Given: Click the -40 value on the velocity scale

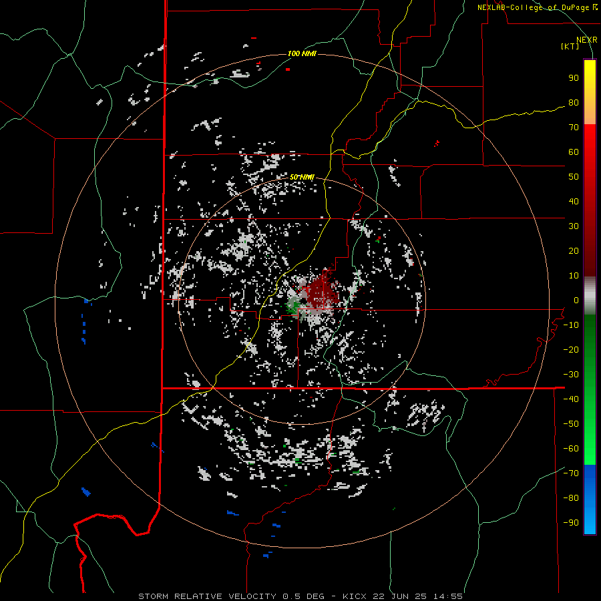Looking at the screenshot, I should (x=571, y=399).
